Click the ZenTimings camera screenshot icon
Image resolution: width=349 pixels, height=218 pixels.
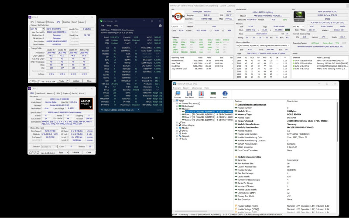pyautogui.click(x=160, y=26)
